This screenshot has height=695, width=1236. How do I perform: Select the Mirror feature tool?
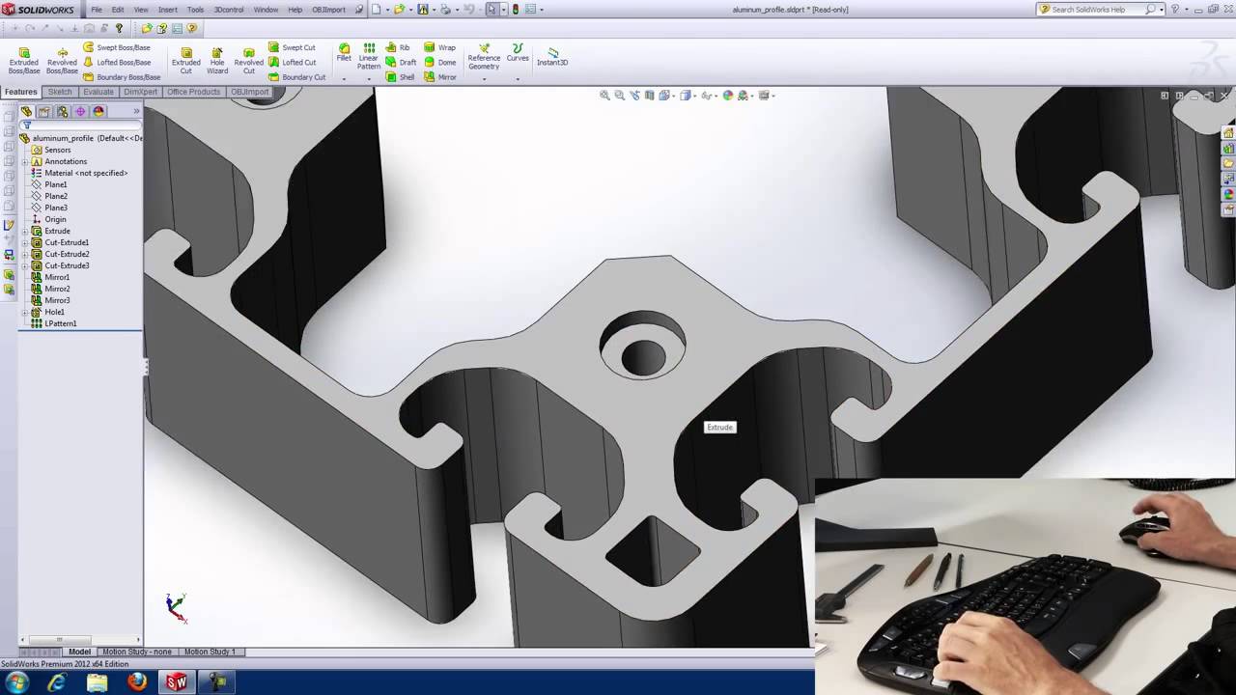[x=440, y=77]
